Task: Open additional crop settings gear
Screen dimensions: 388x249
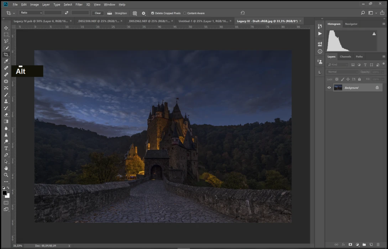Action: coord(143,13)
